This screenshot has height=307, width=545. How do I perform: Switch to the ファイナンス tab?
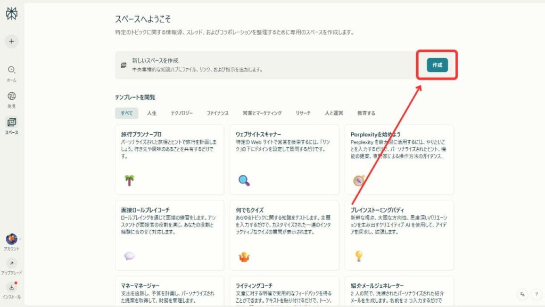[218, 113]
